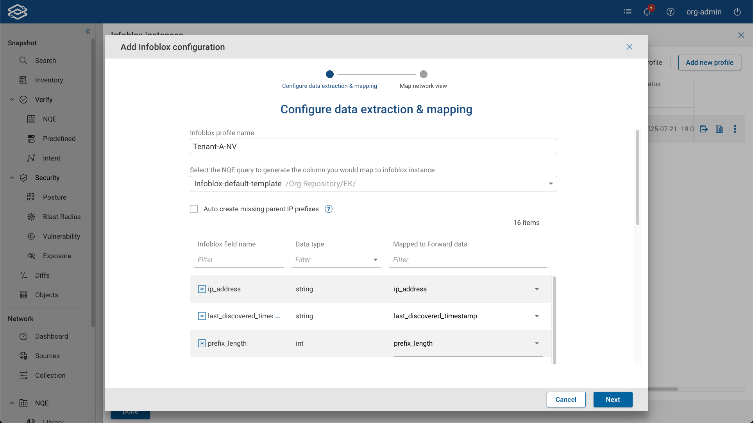Enable Auto create missing parent IP prefixes
This screenshot has width=753, height=423.
click(x=194, y=209)
